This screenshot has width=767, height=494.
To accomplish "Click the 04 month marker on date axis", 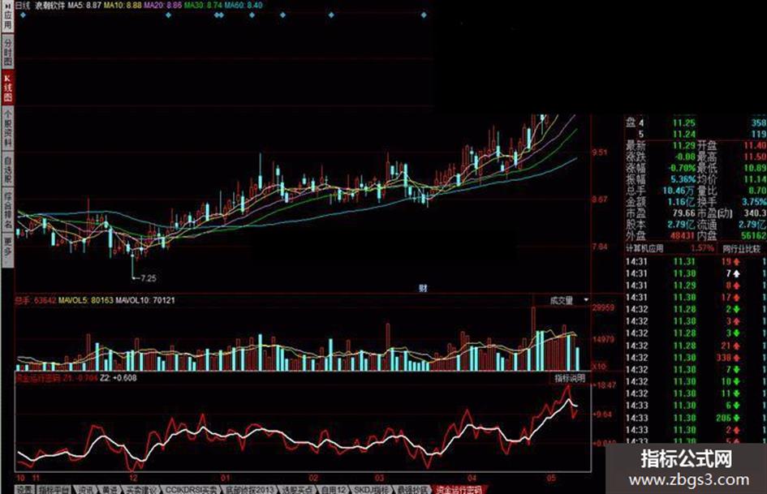I will click(x=472, y=478).
